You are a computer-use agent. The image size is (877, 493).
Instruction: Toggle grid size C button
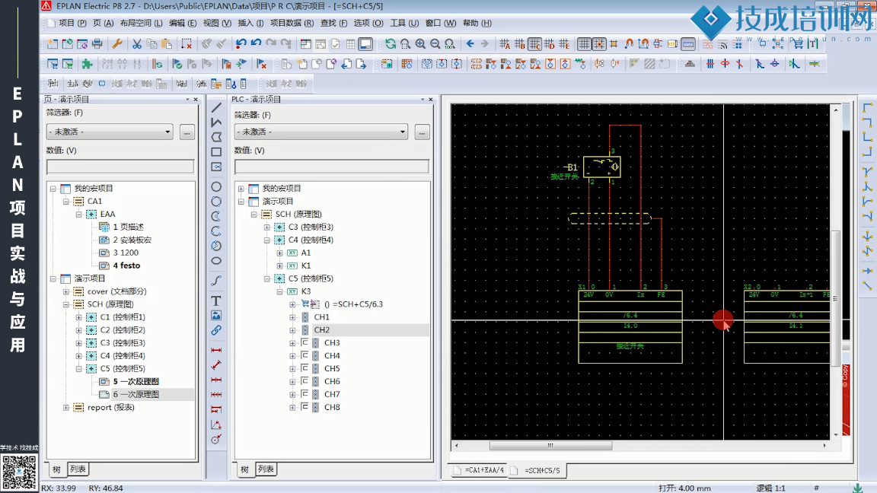[x=534, y=43]
